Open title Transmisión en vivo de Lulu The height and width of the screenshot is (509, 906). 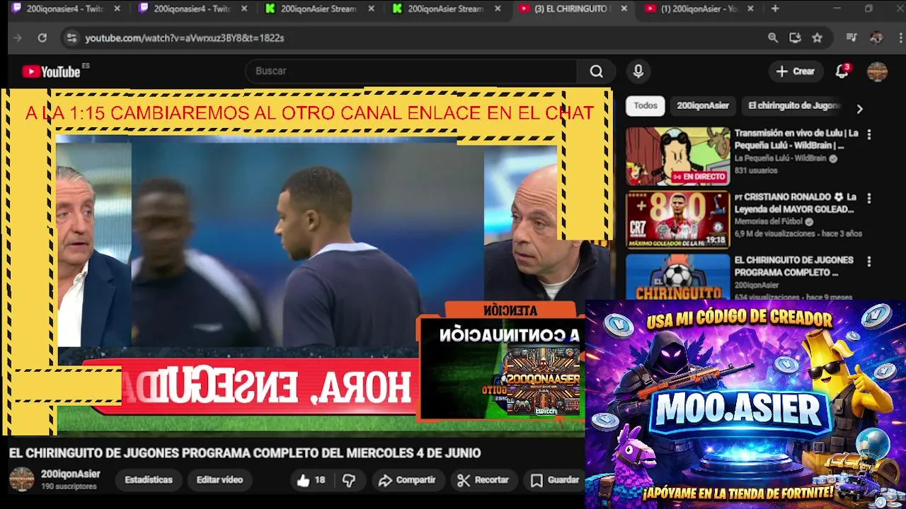tap(796, 139)
